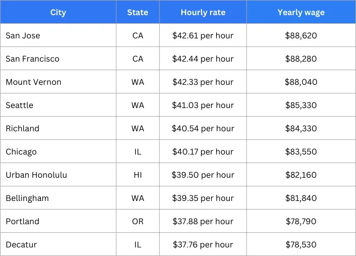Viewport: 356px width, 256px height.
Task: Click the Portland city cell
Action: pos(22,222)
